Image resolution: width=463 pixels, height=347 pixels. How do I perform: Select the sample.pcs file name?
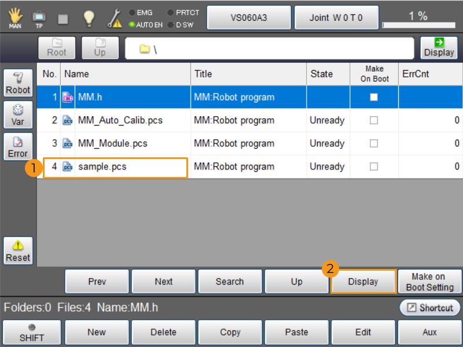click(102, 167)
